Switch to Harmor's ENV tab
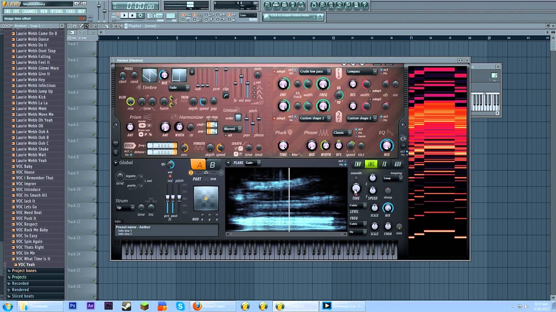556x312 pixels. pos(358,164)
